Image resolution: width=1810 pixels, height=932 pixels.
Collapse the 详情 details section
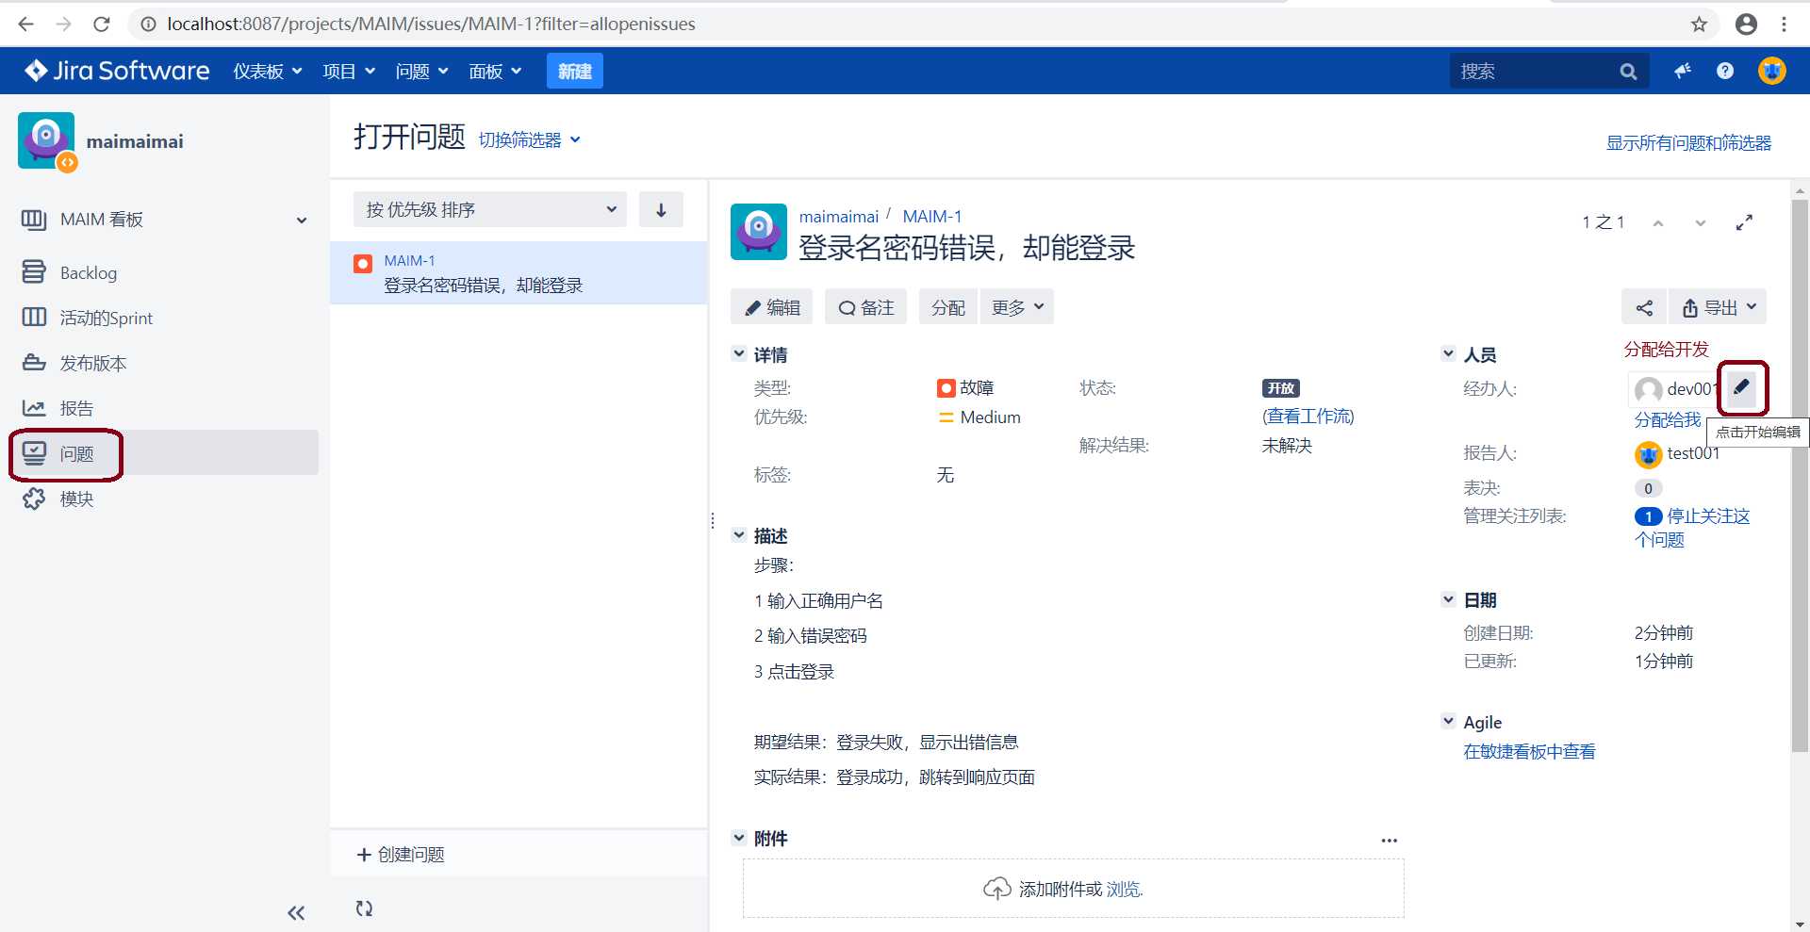[739, 353]
